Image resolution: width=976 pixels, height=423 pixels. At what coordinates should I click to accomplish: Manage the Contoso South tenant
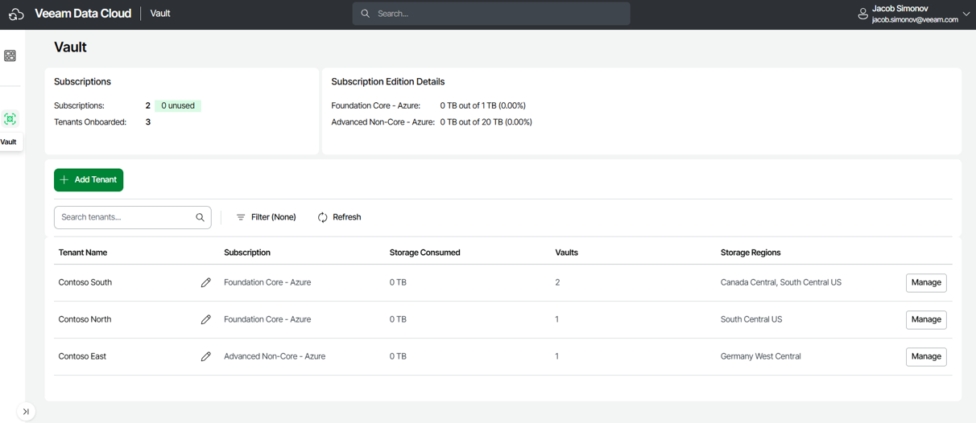(x=926, y=282)
